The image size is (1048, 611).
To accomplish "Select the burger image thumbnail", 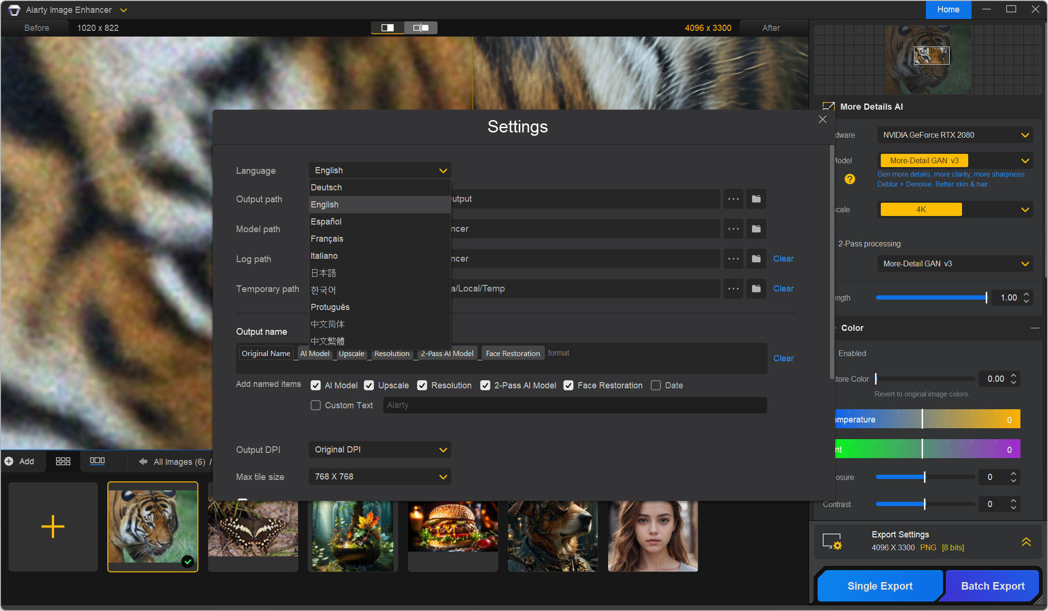I will tap(453, 527).
